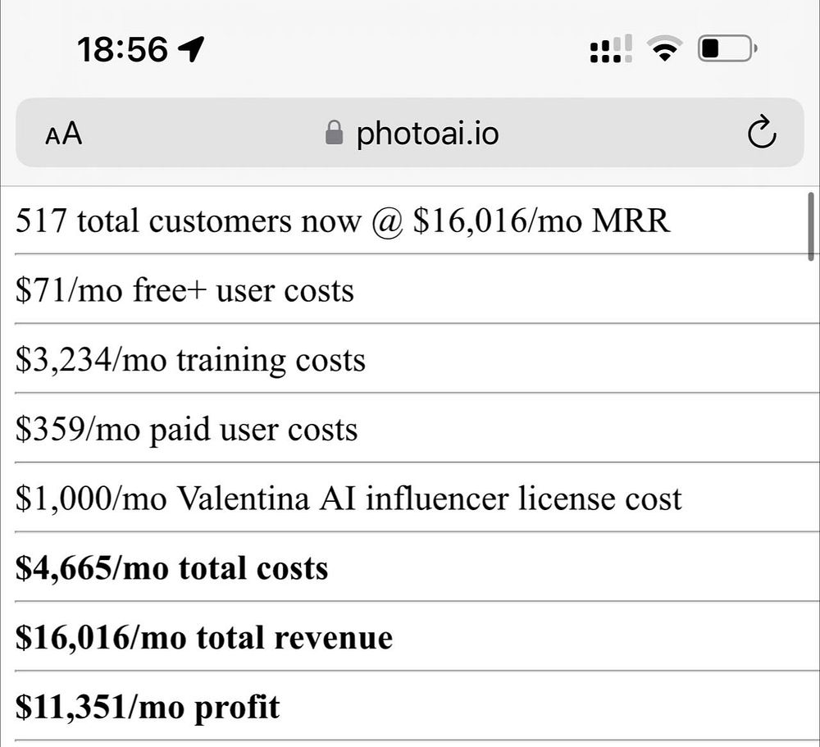Select the $359/mo paid user costs row
Screen dimensions: 820x747
click(x=186, y=430)
